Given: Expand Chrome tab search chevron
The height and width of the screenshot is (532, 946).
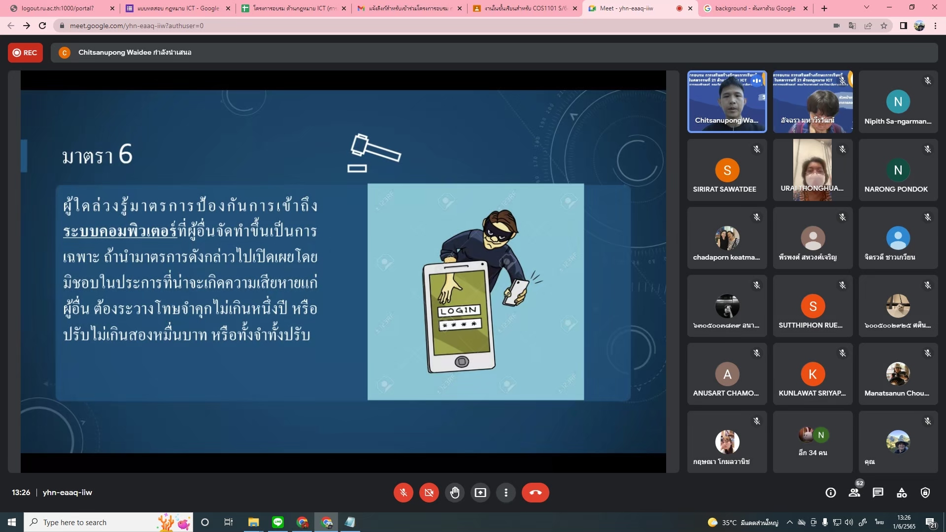Looking at the screenshot, I should click(x=866, y=7).
